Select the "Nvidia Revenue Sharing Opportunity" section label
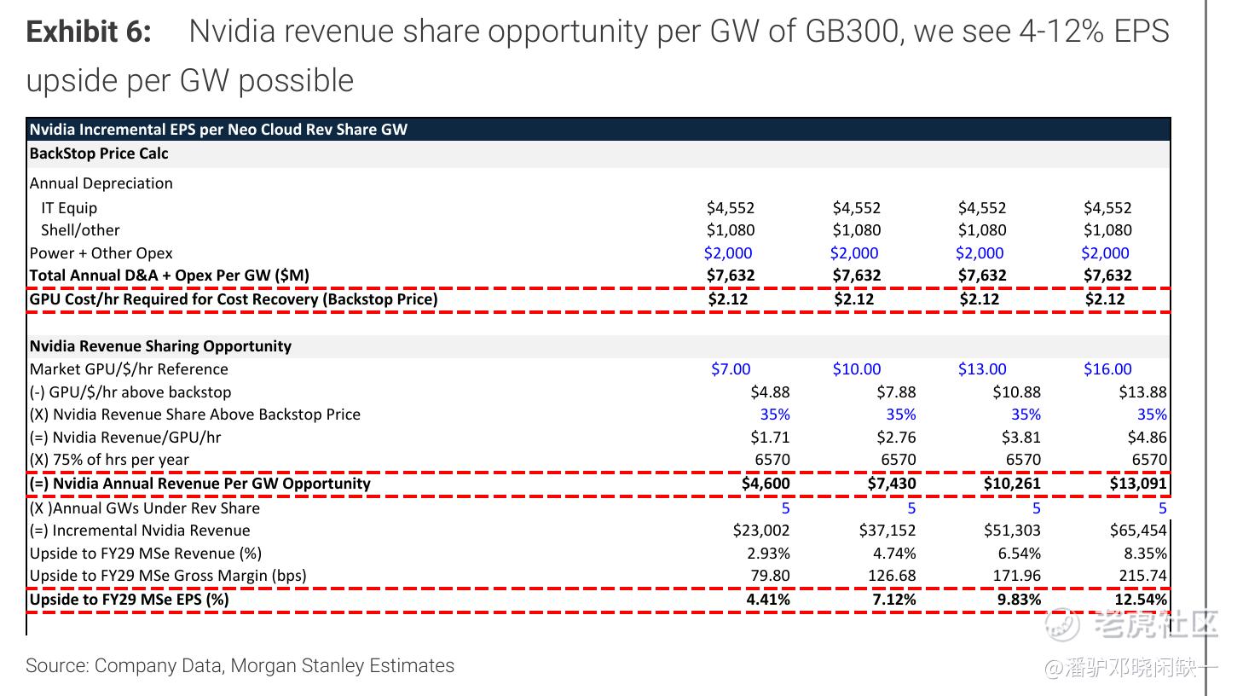 [160, 346]
